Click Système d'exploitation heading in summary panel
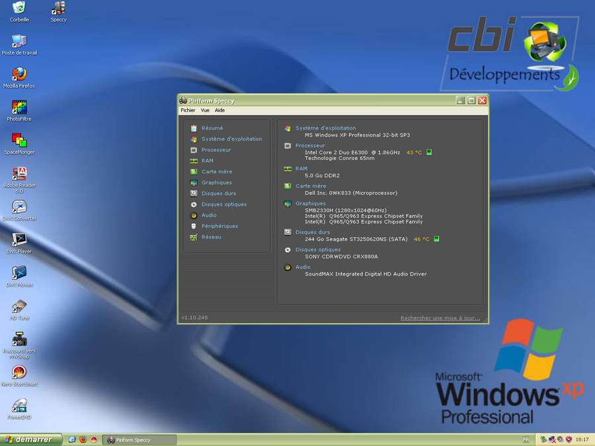The width and height of the screenshot is (595, 446). tap(325, 128)
